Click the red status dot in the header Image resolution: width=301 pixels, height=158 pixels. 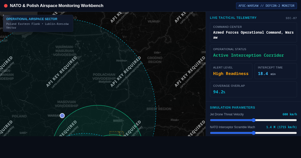pyautogui.click(x=6, y=6)
